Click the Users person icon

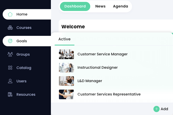tap(10, 81)
